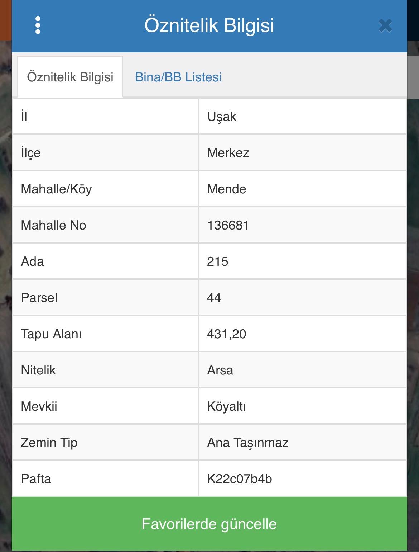
Task: Tap the Favorilerde güncelle button
Action: [x=209, y=524]
